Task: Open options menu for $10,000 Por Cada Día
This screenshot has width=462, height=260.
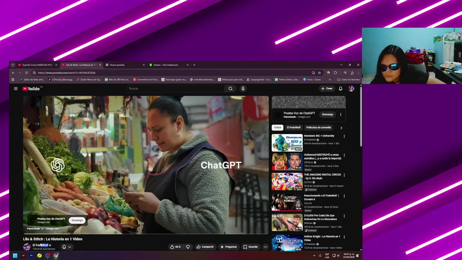Action: click(344, 216)
